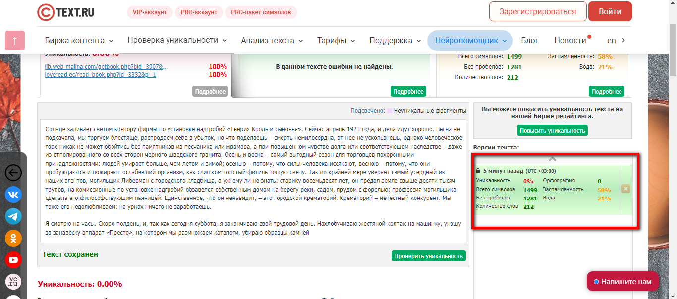Select the PRO-аккаунт pill
Image resolution: width=677 pixels, height=299 pixels.
pos(198,12)
